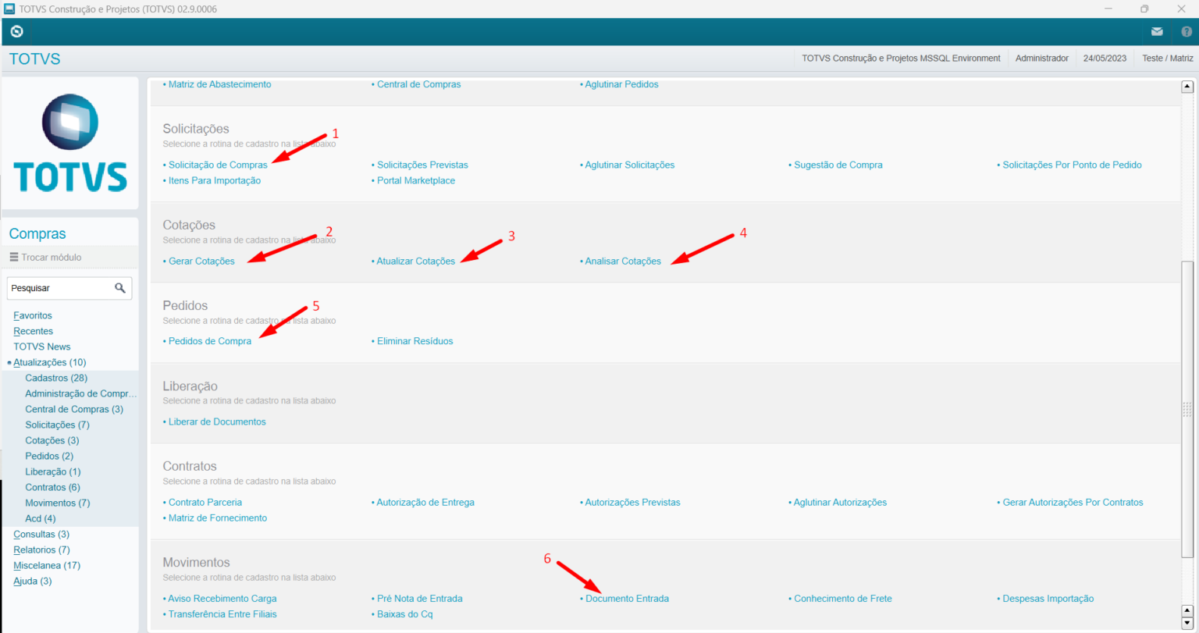
Task: Open Aglutinar Solicitações routine
Action: click(630, 165)
